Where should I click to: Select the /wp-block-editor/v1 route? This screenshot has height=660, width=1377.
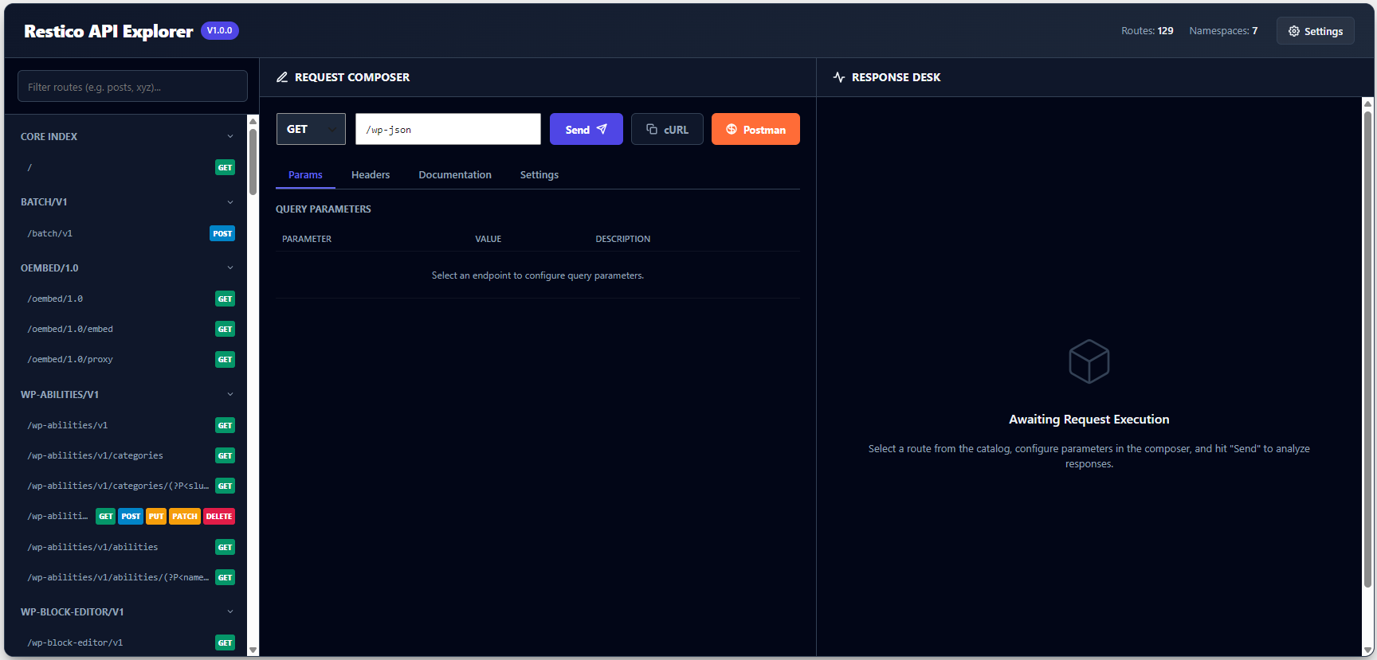point(131,642)
